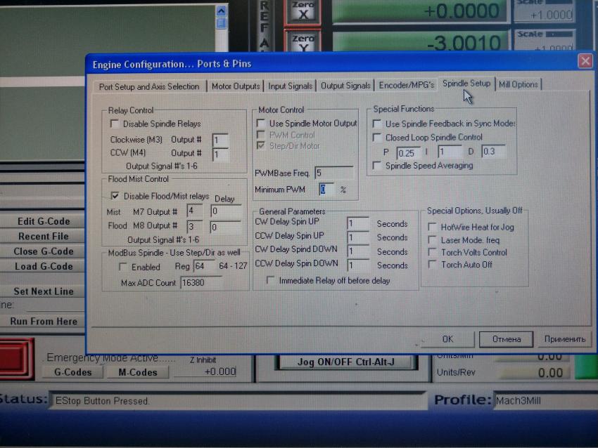Enable Spindle Speed Averaging option
This screenshot has height=448, width=598.
tap(377, 166)
